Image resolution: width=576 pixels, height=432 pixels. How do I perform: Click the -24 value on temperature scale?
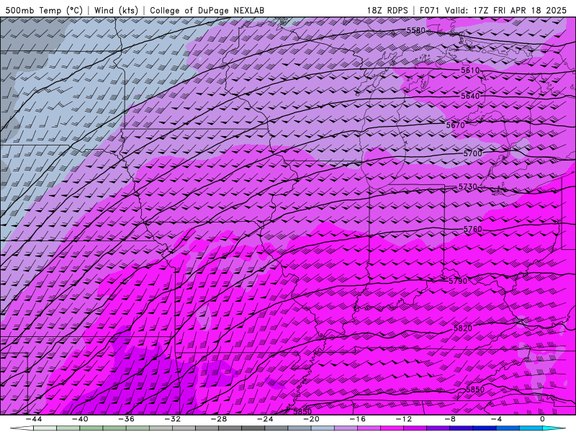click(x=265, y=419)
